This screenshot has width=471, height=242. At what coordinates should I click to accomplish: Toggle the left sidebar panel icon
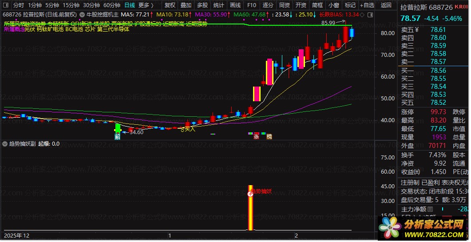(x=6, y=5)
